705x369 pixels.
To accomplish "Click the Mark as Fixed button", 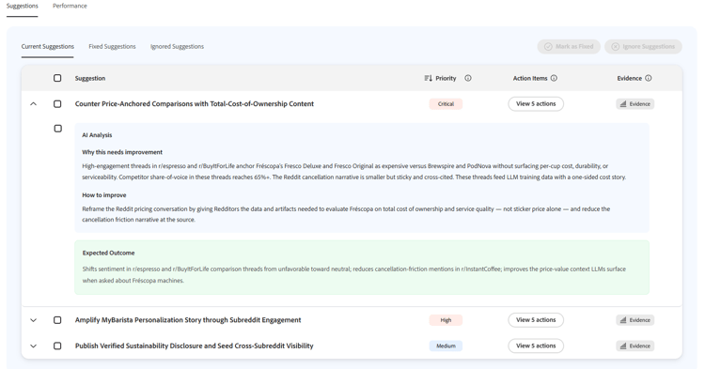I will [569, 47].
